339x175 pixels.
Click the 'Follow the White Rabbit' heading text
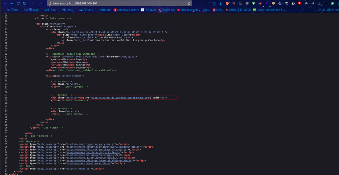pyautogui.click(x=109, y=38)
